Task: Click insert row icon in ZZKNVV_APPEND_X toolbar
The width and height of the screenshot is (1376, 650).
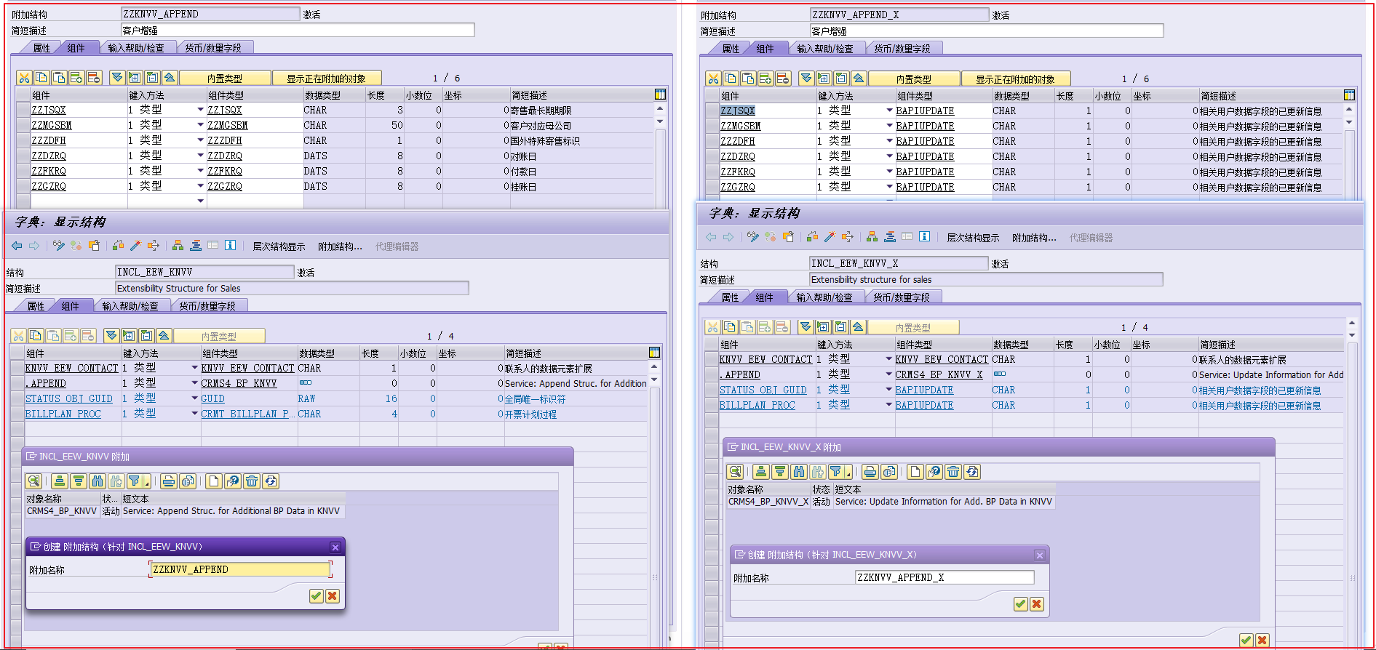Action: pyautogui.click(x=765, y=79)
